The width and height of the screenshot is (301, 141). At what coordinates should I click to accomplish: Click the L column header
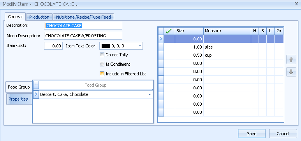pyautogui.click(x=270, y=31)
